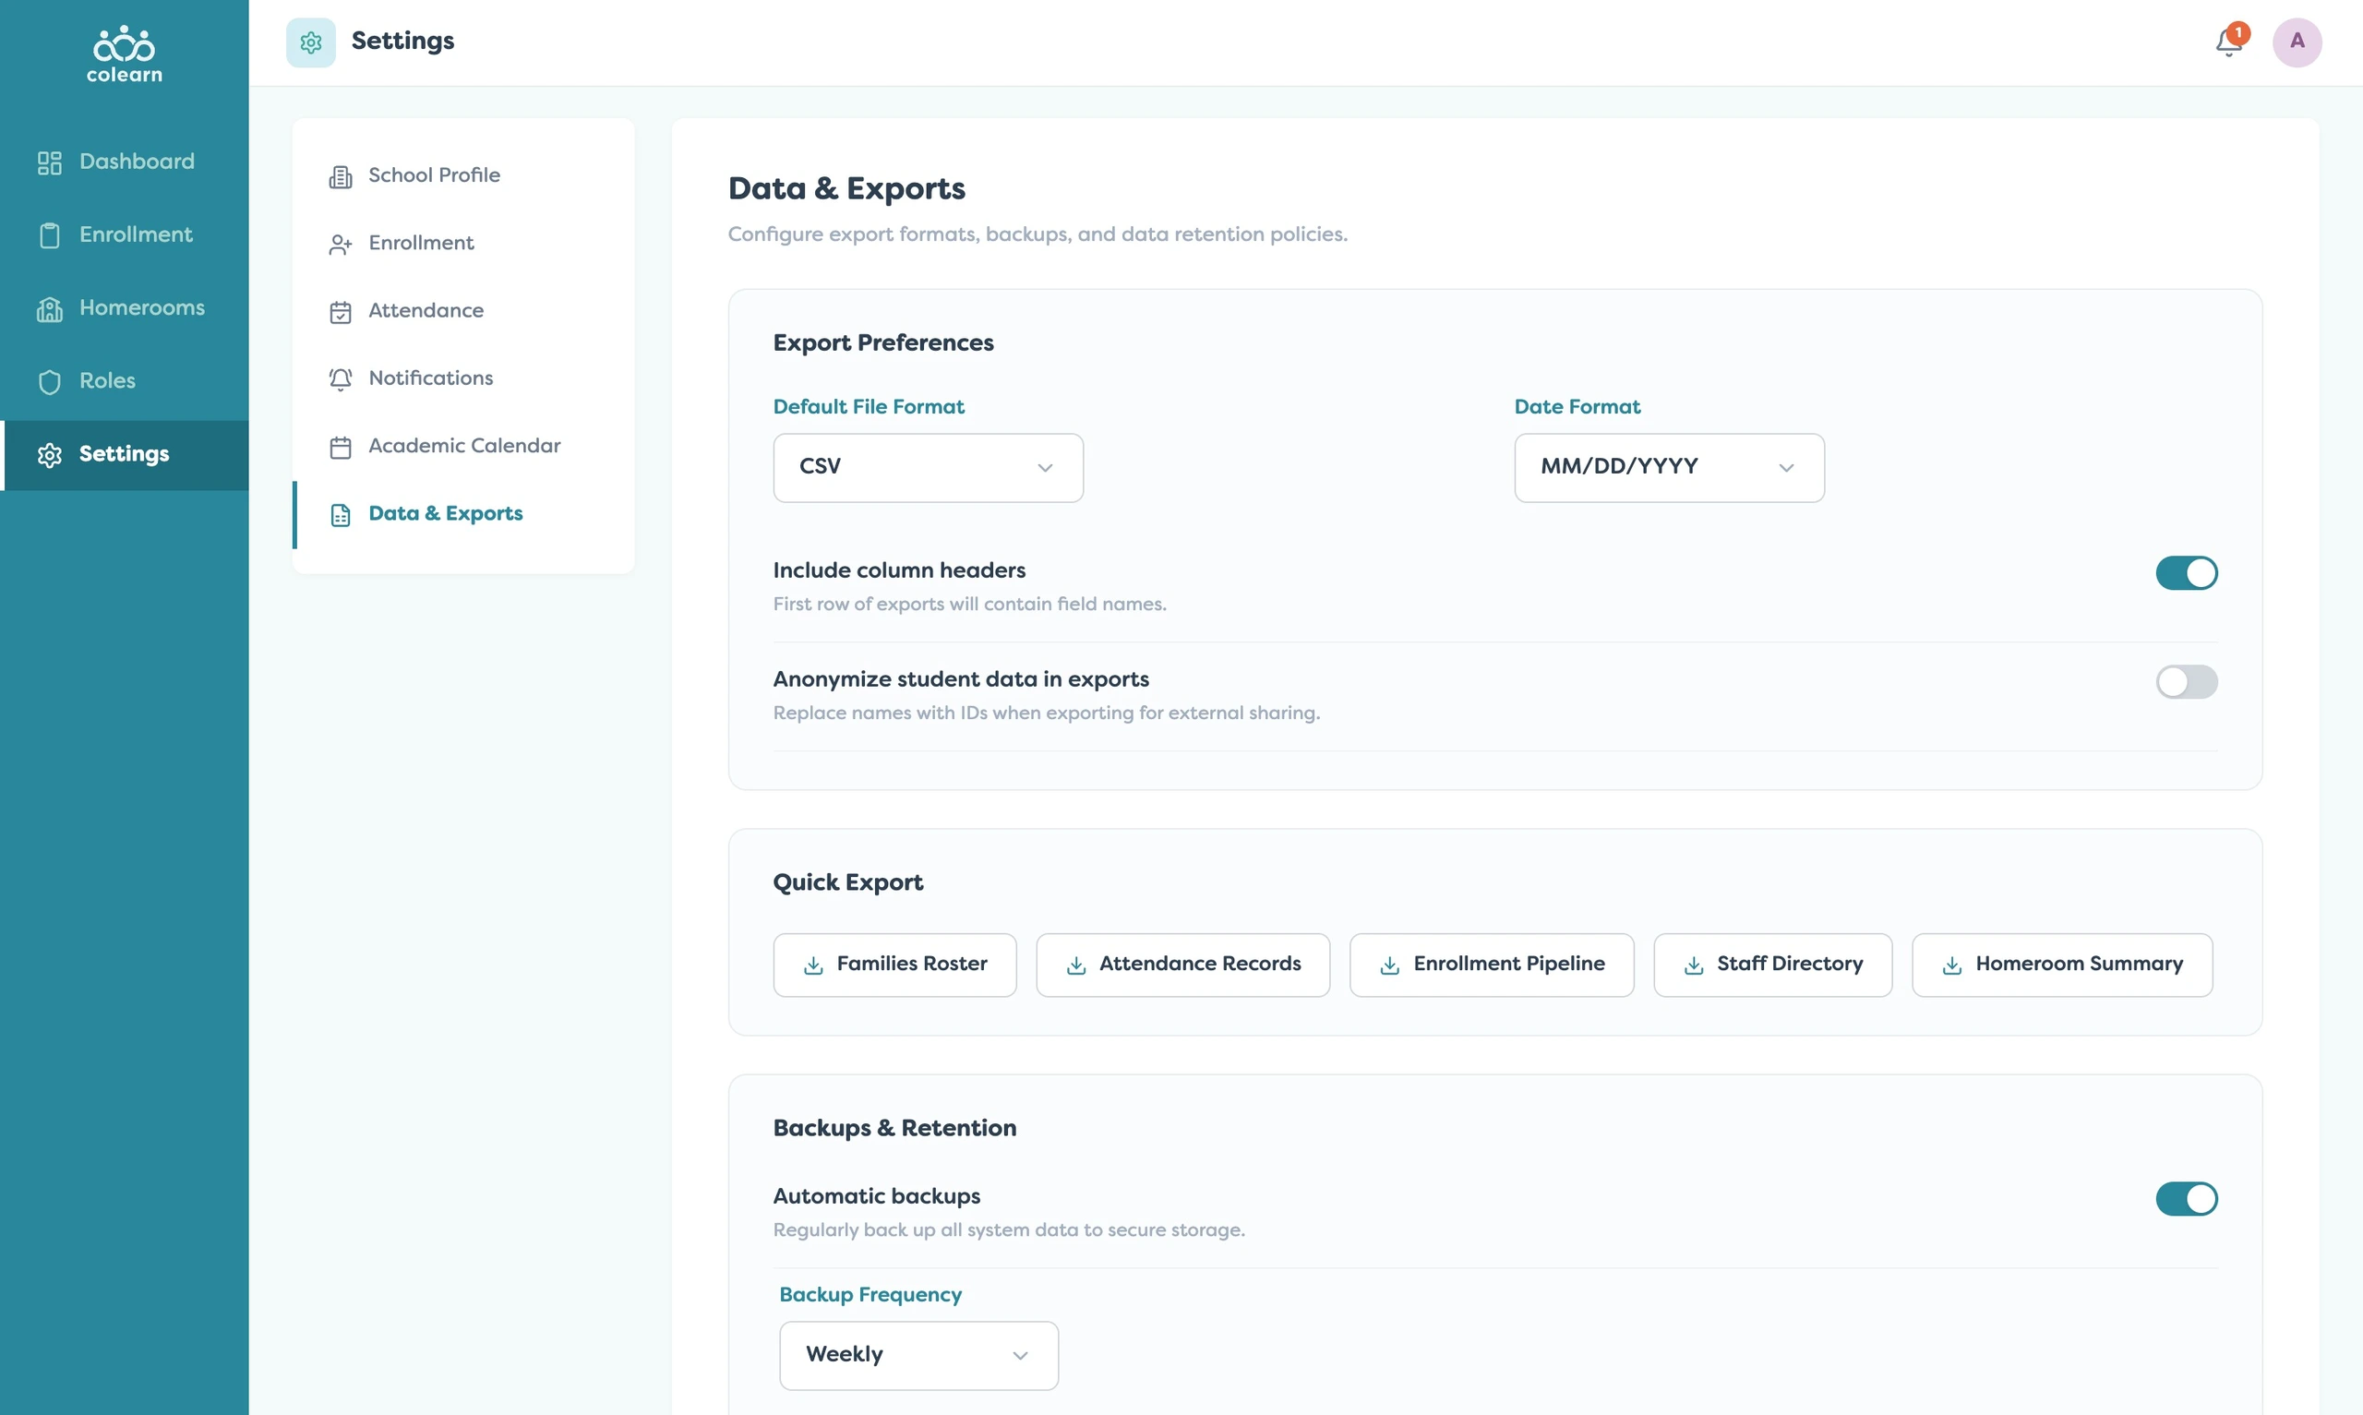Switch to Academic Calendar settings tab
This screenshot has width=2363, height=1415.
point(463,446)
